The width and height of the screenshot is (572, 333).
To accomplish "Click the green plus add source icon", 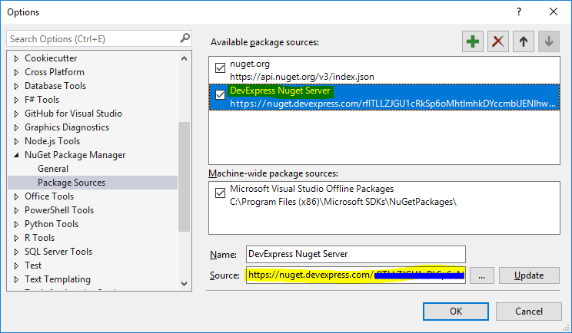I will (473, 41).
